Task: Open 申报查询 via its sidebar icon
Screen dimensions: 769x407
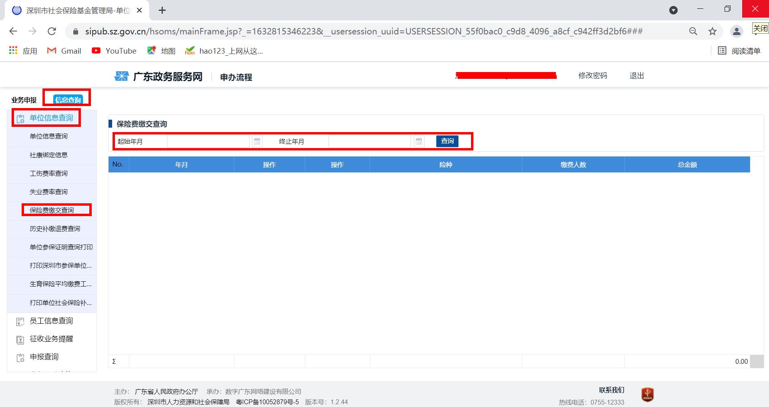Action: [20, 357]
